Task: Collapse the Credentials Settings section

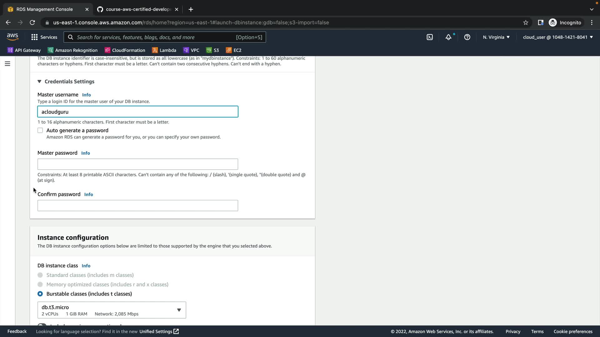Action: pos(39,81)
